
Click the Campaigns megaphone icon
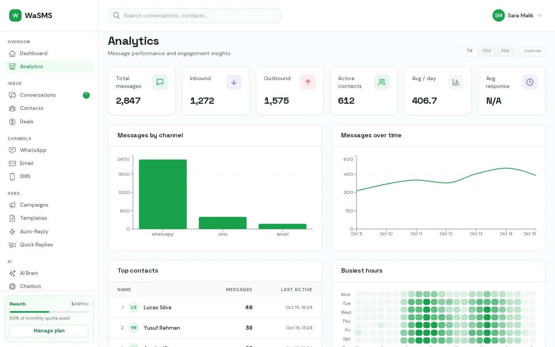click(x=12, y=205)
